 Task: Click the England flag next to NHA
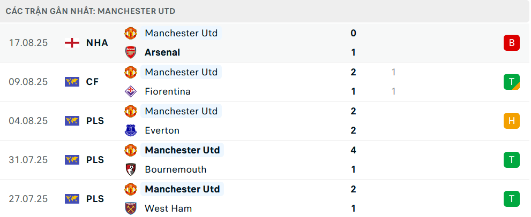click(72, 43)
